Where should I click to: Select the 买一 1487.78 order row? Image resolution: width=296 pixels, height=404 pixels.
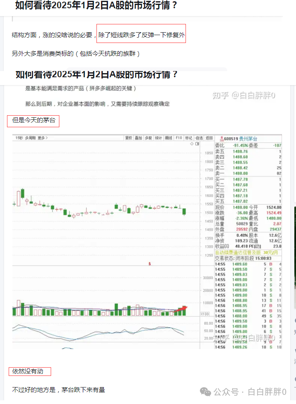[248, 179]
